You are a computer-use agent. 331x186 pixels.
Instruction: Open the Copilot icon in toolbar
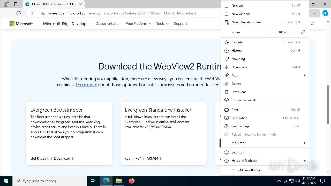point(325,13)
